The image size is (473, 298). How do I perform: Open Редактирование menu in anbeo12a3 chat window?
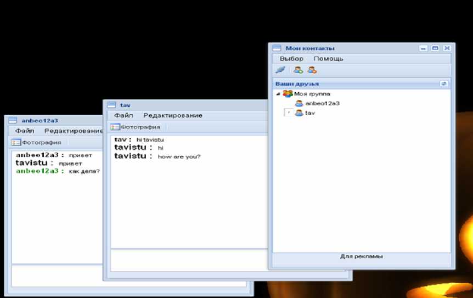[x=74, y=131]
